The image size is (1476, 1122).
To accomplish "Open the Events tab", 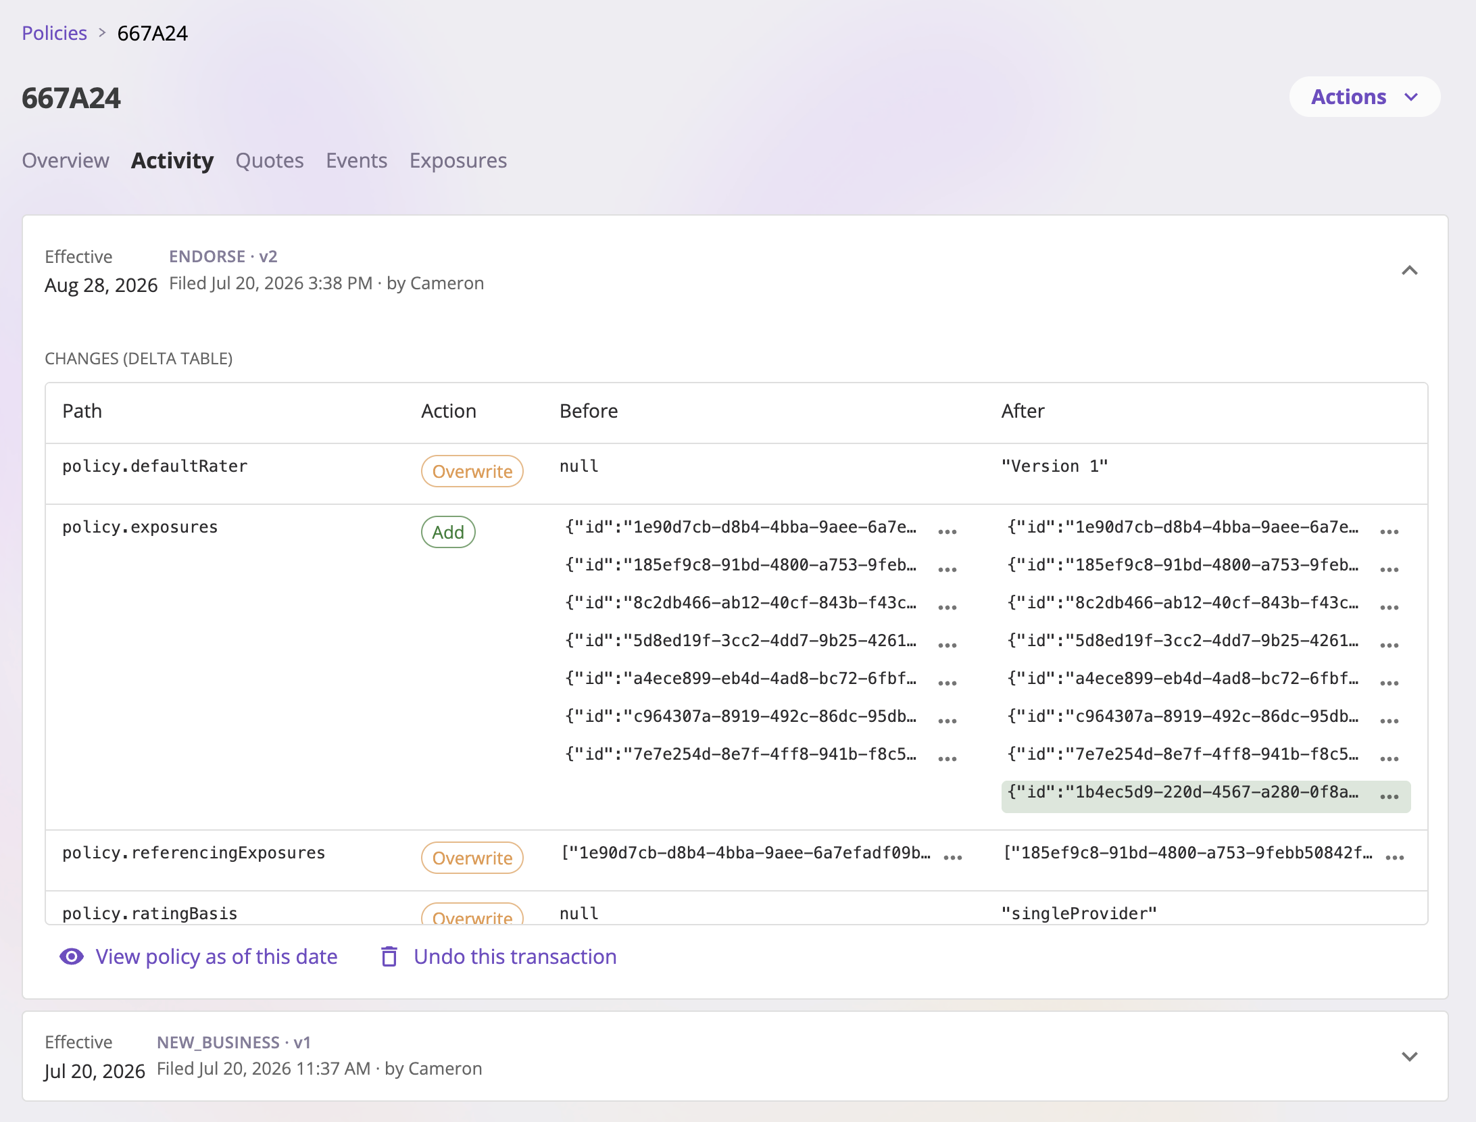I will click(x=357, y=161).
